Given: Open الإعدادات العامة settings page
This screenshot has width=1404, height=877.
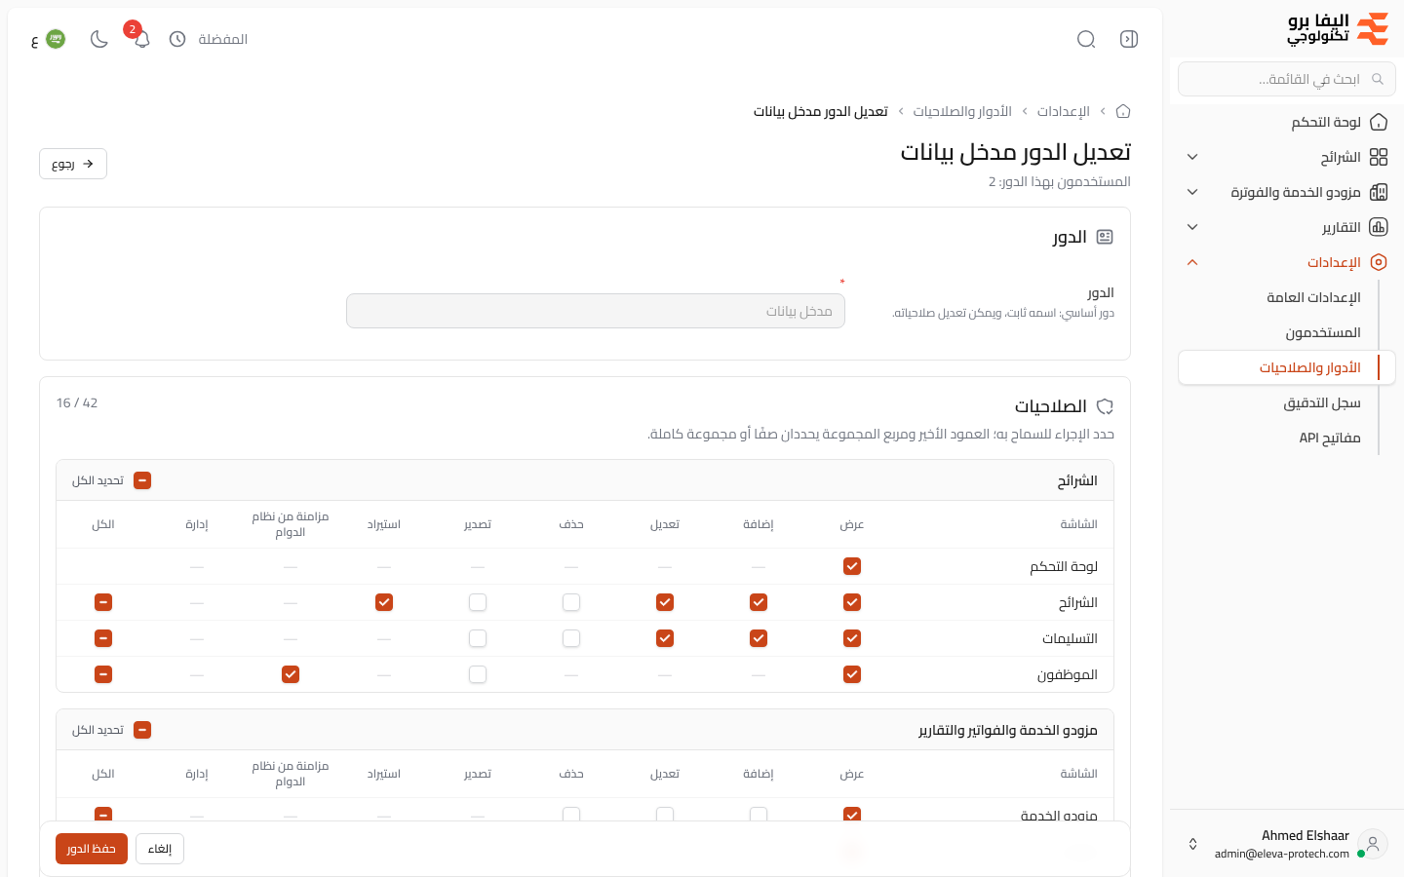Looking at the screenshot, I should point(1313,297).
